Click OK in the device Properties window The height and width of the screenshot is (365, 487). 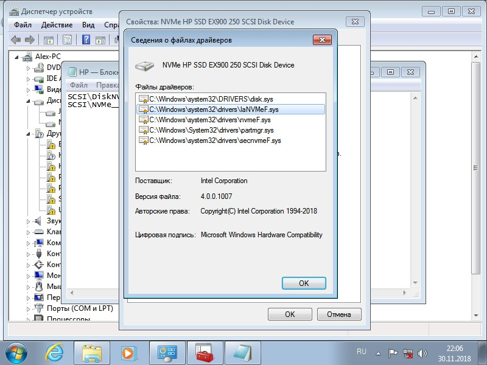(x=290, y=314)
